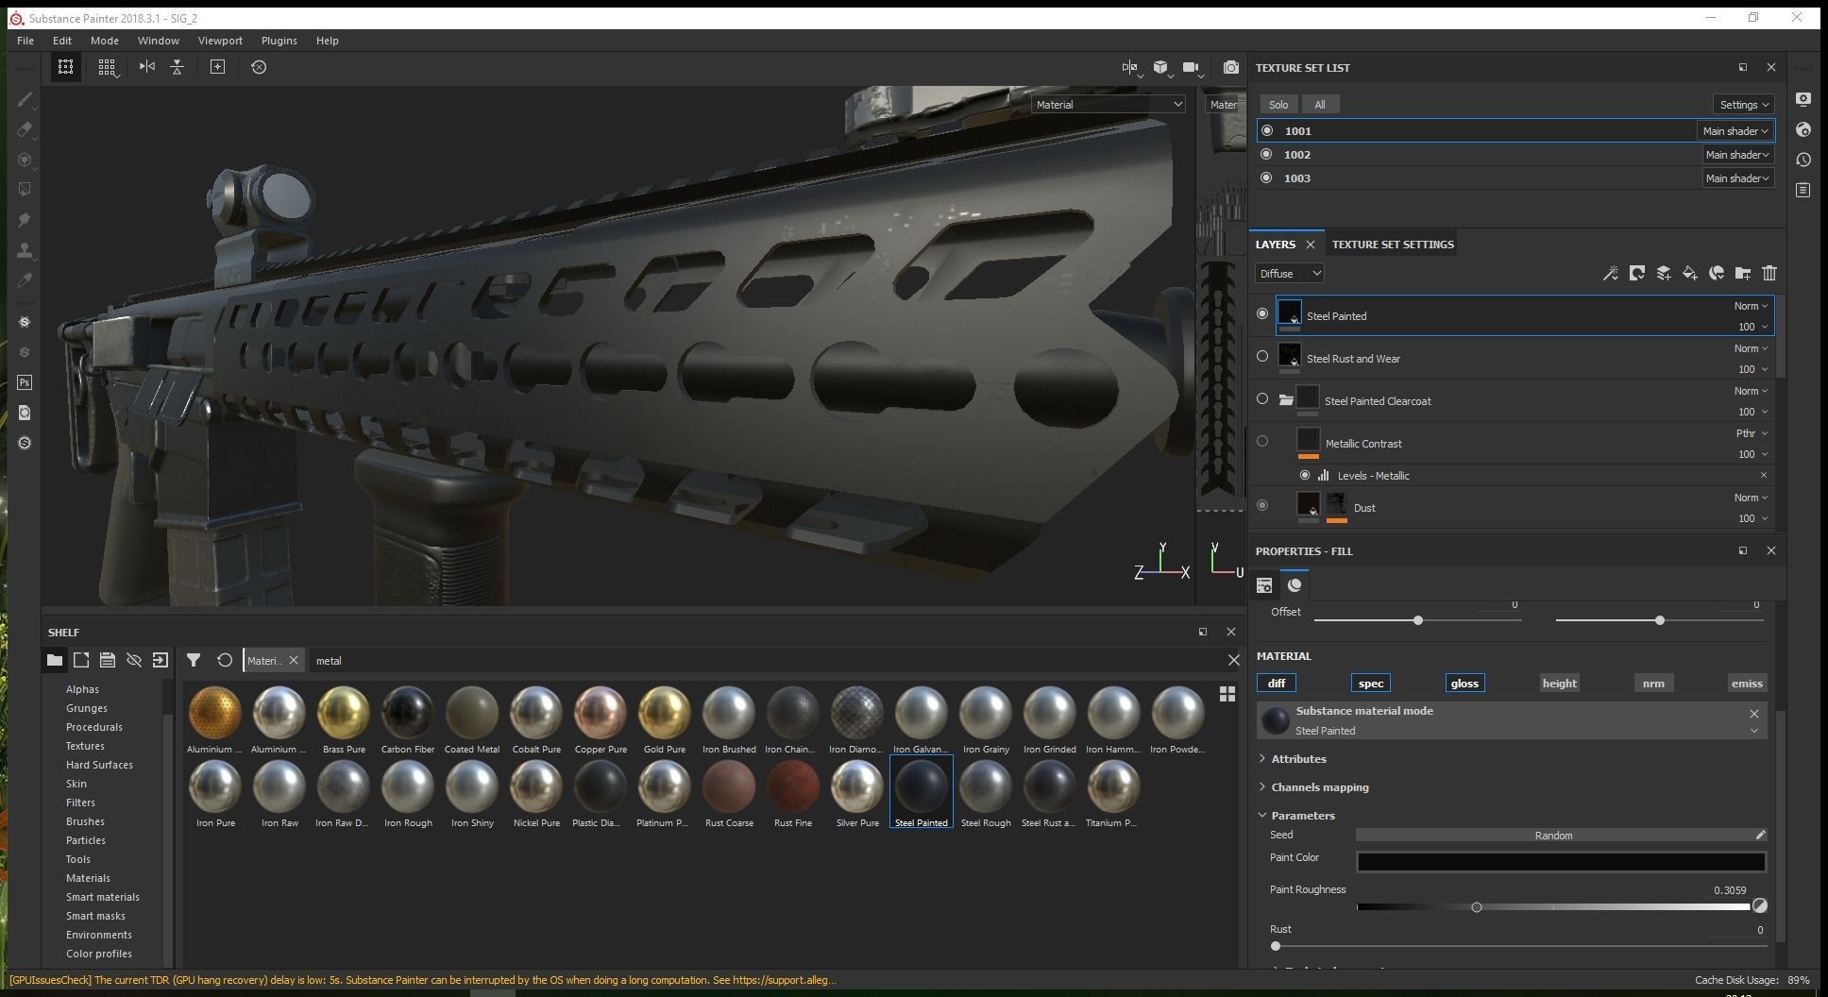The height and width of the screenshot is (997, 1828).
Task: Click the All button in Texture Set List
Action: click(x=1320, y=105)
